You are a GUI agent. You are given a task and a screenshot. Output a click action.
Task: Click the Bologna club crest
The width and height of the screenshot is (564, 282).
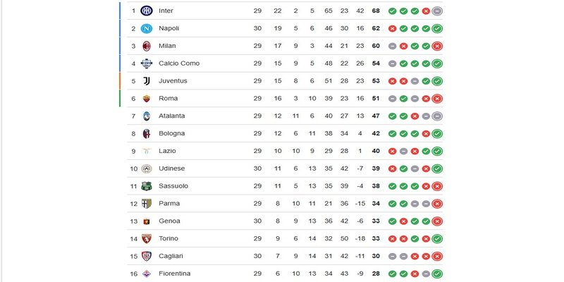(147, 134)
